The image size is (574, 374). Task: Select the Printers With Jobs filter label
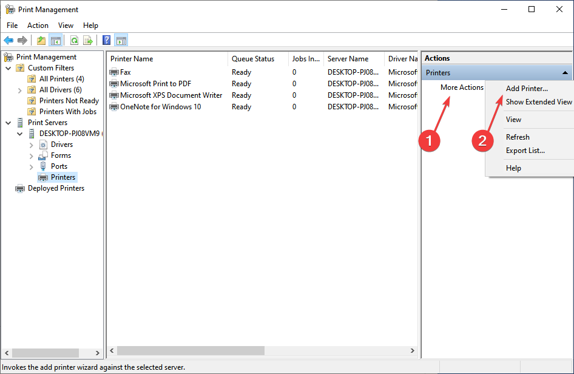point(68,112)
